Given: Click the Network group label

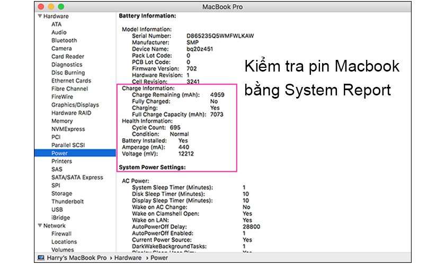Looking at the screenshot, I should coord(55,226).
